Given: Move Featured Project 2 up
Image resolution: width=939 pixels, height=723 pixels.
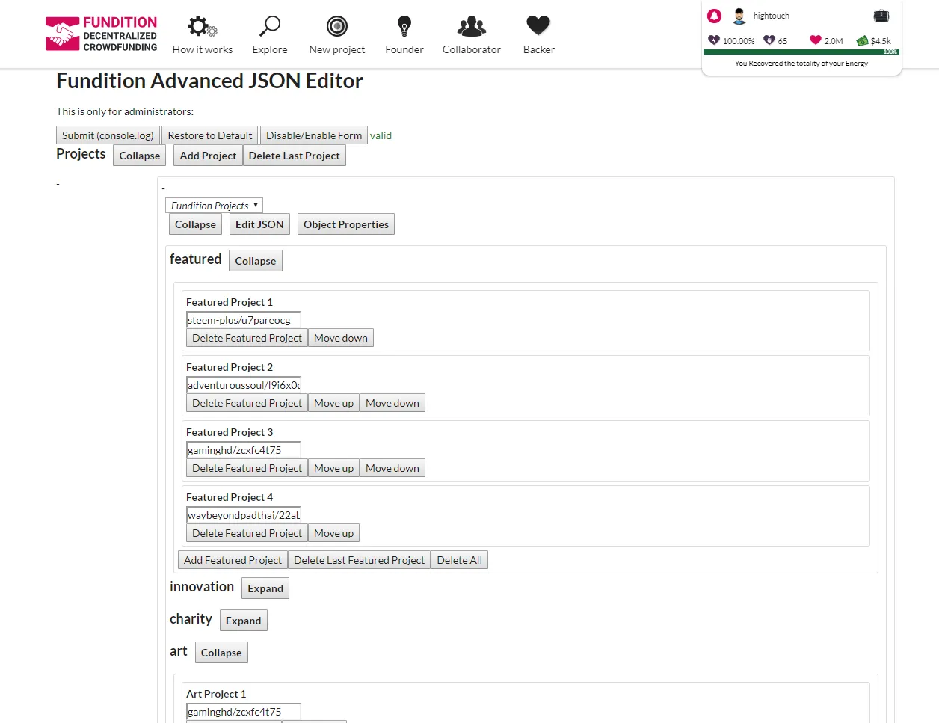Looking at the screenshot, I should (333, 403).
